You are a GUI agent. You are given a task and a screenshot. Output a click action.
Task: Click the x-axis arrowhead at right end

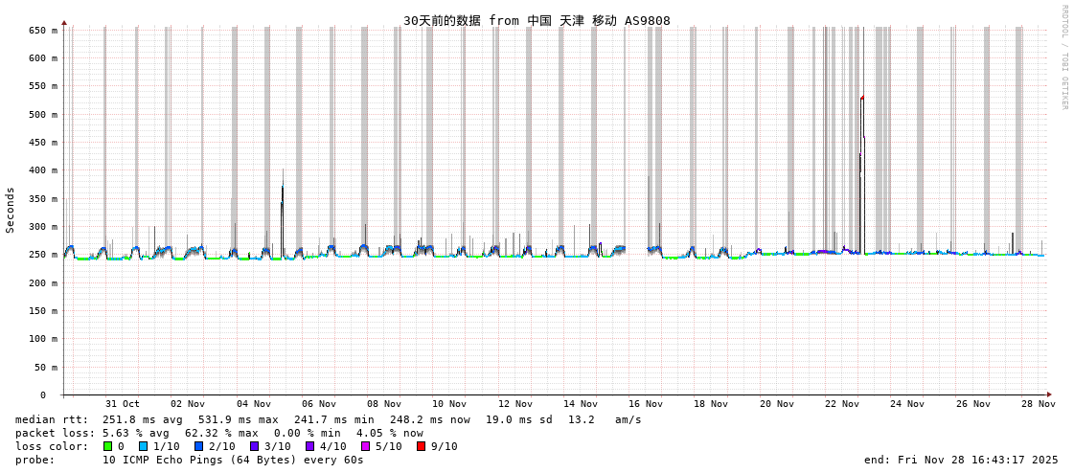(1049, 394)
